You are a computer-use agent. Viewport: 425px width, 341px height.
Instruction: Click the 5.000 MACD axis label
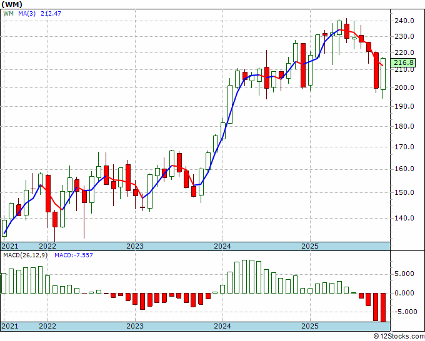404,274
